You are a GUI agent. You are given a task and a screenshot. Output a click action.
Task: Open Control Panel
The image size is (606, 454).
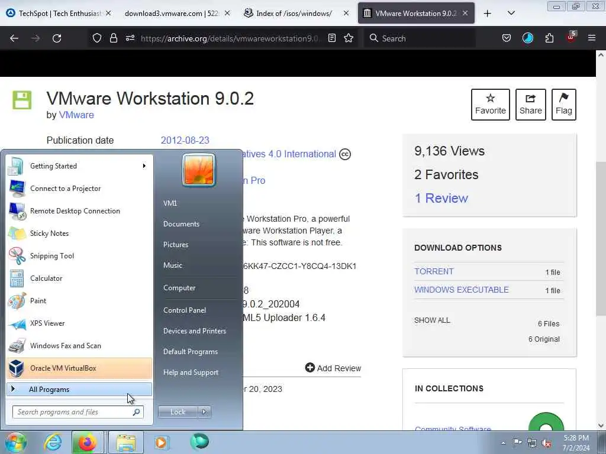coord(185,310)
